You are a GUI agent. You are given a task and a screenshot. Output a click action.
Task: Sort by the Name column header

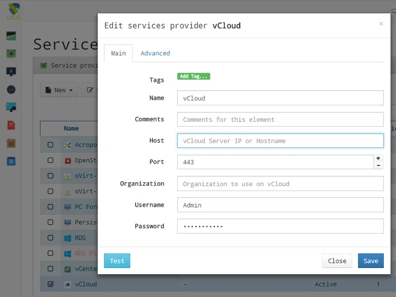click(x=71, y=129)
